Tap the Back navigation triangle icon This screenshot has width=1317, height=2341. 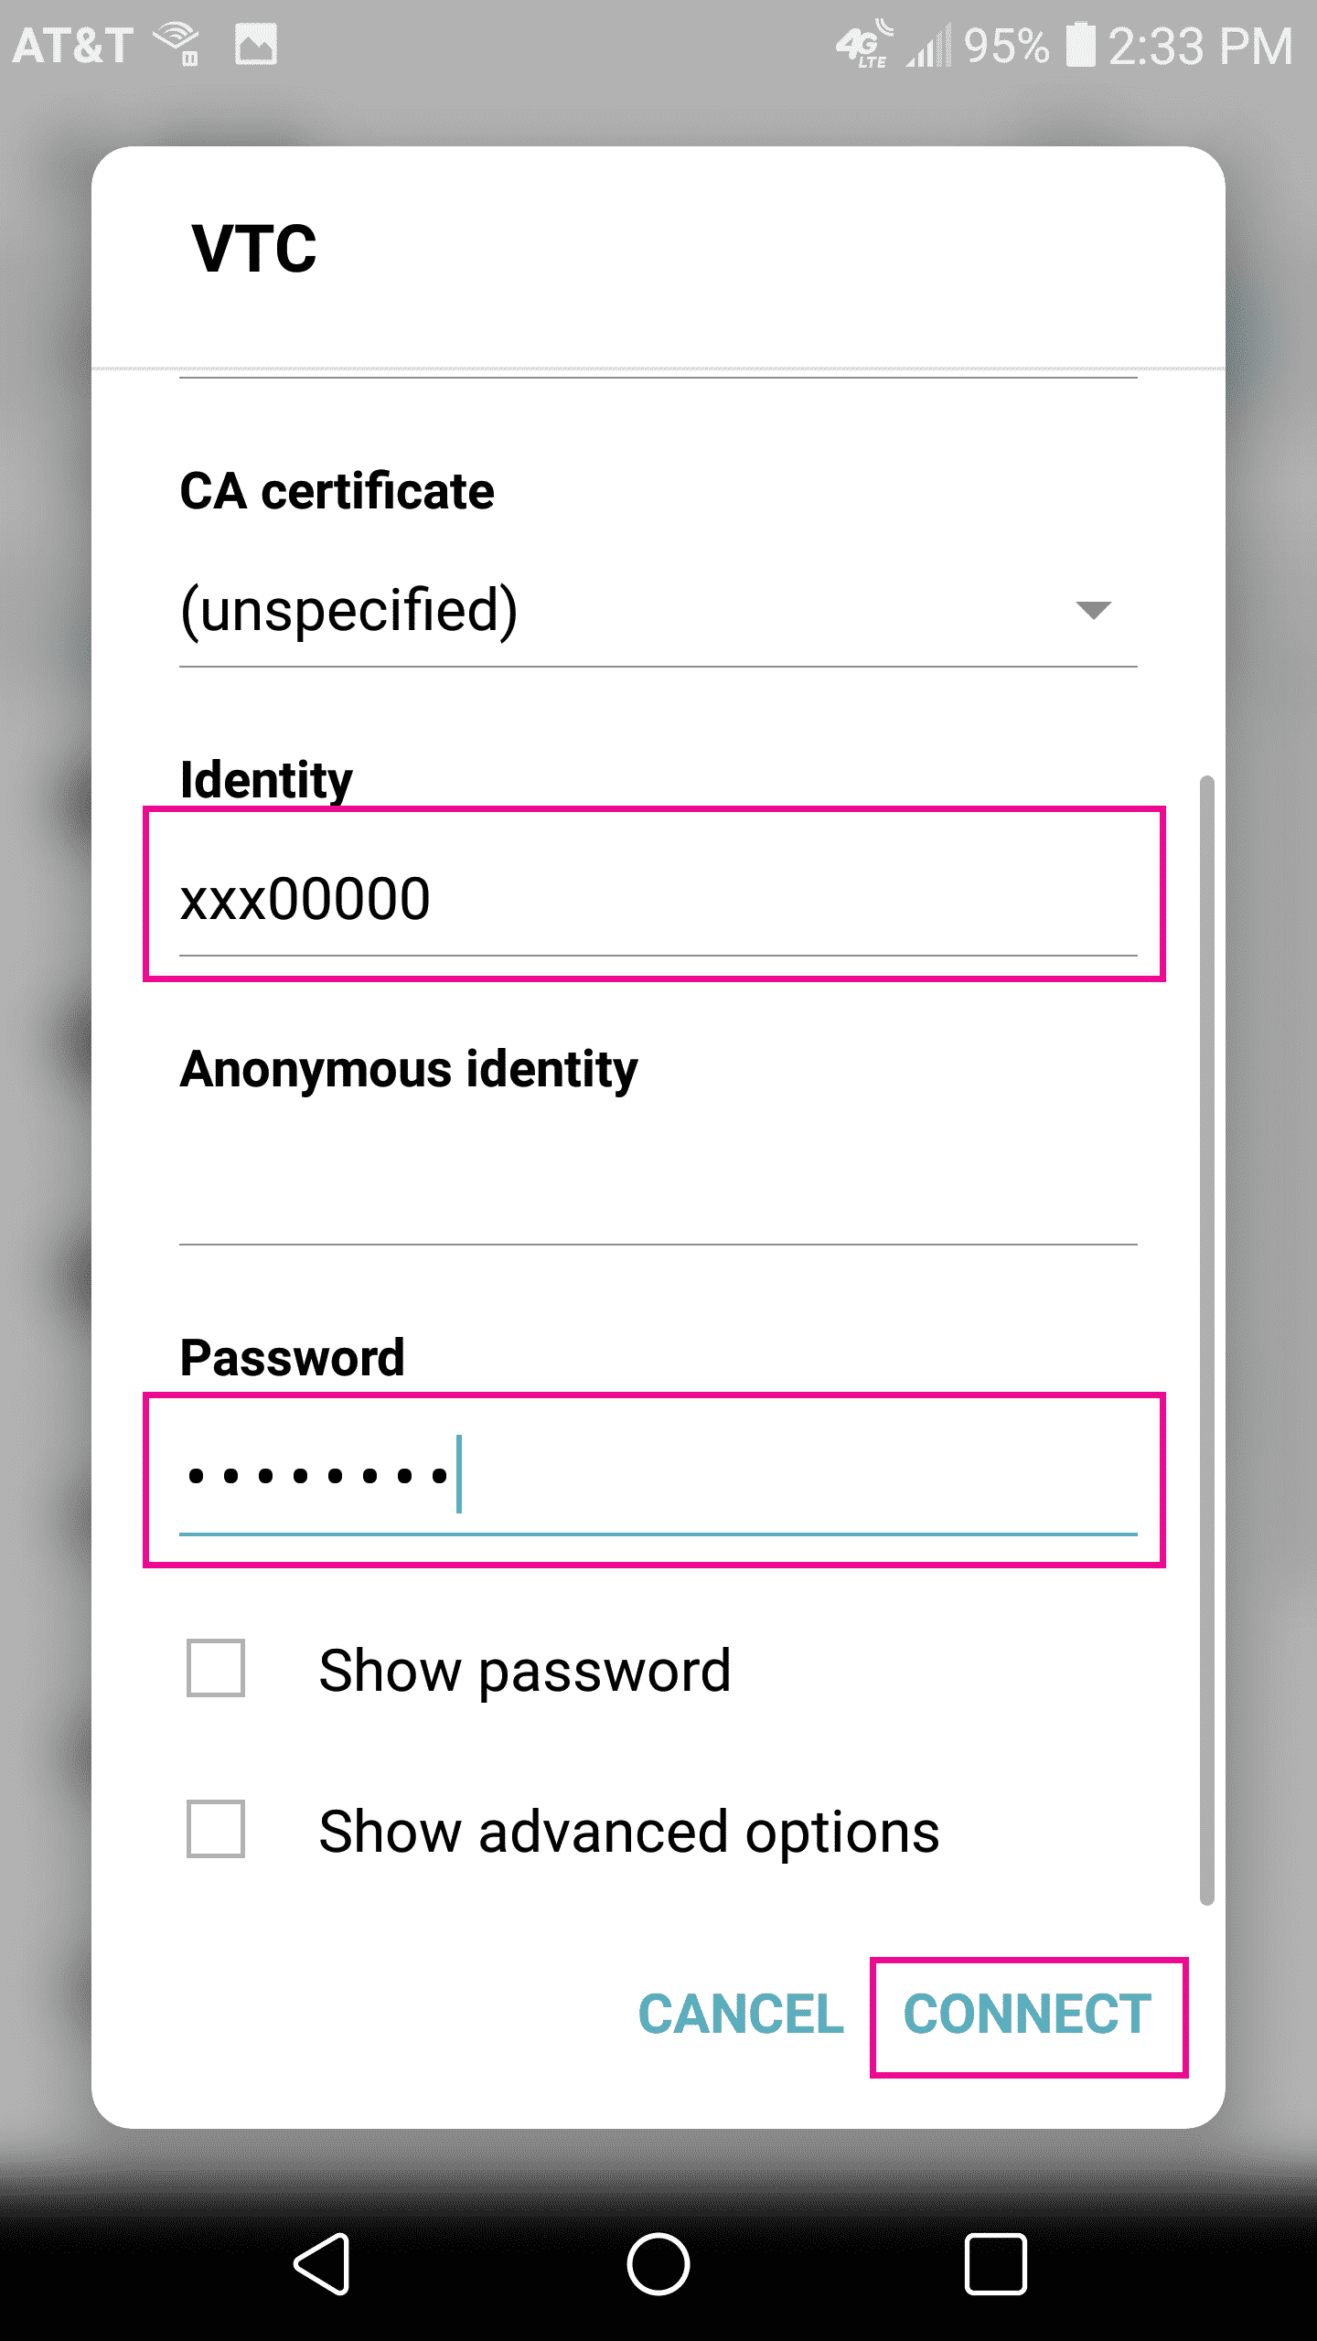322,2264
